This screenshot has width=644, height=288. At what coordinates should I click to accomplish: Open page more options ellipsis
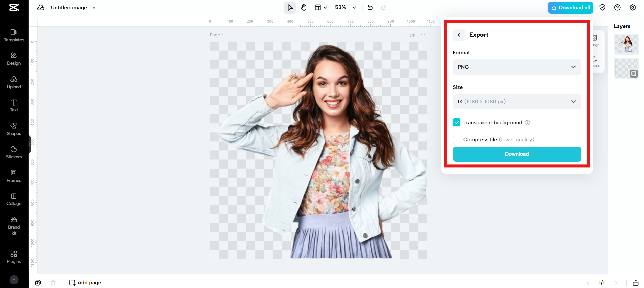[x=423, y=35]
